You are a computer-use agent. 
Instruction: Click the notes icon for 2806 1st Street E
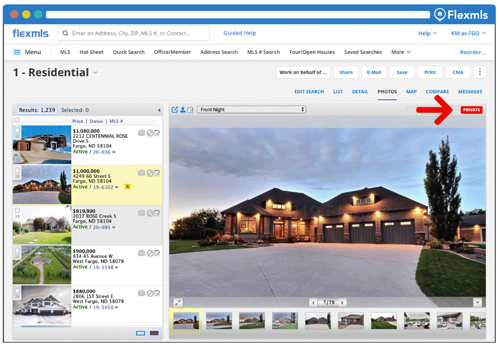[157, 293]
